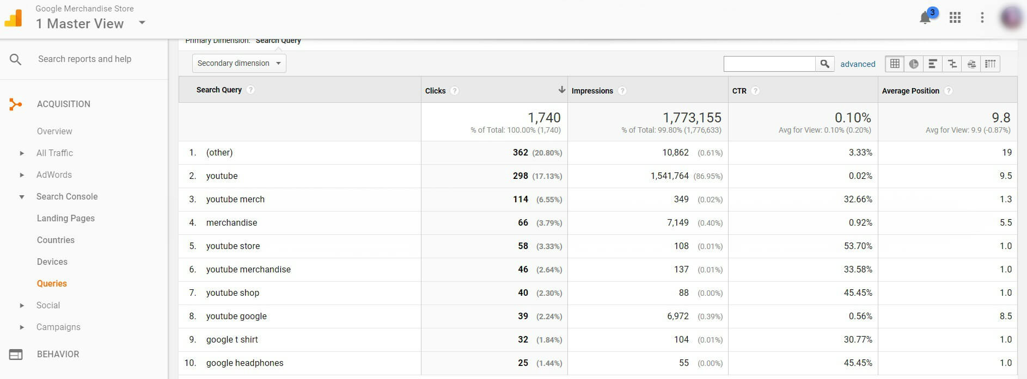This screenshot has width=1027, height=379.
Task: Click the advanced filter link
Action: (858, 64)
